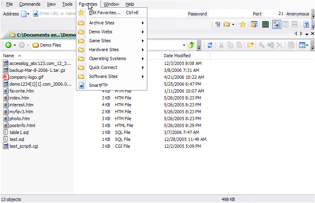Screen dimensions: 315x203
Task: Sort by the Name column header
Action: [38, 56]
